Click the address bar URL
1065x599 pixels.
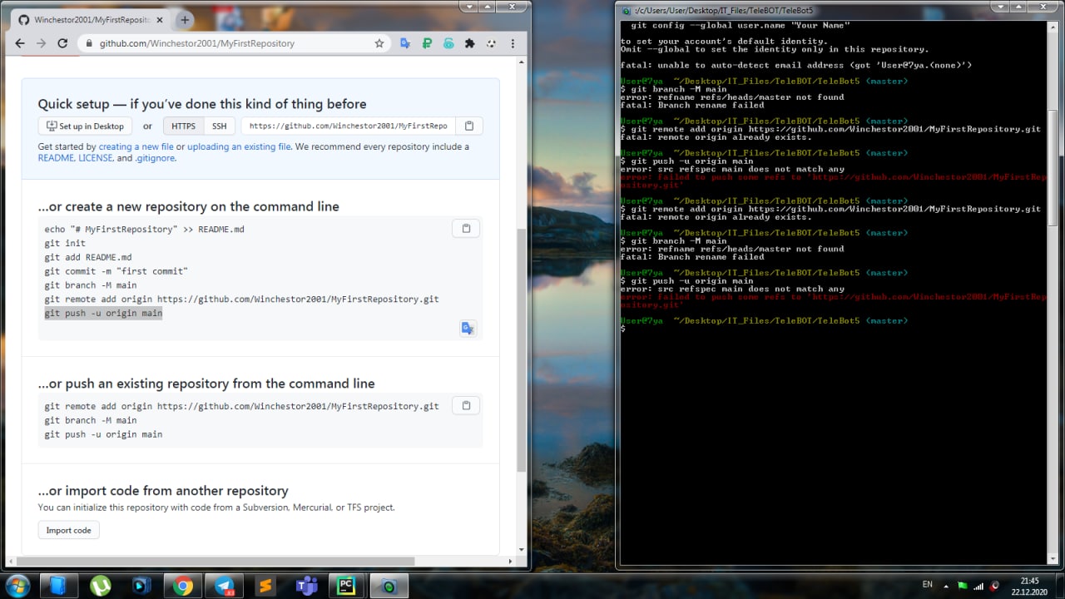197,43
